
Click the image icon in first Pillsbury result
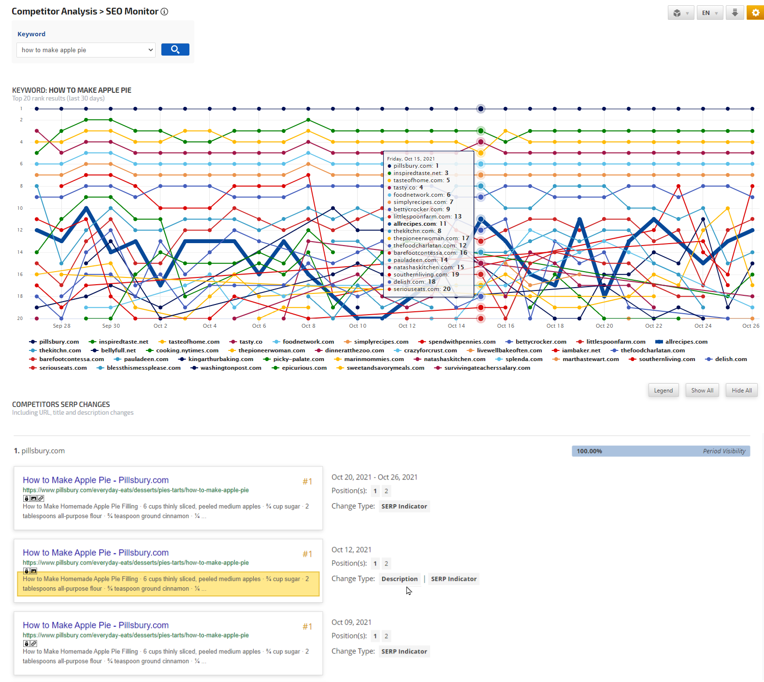tap(34, 498)
